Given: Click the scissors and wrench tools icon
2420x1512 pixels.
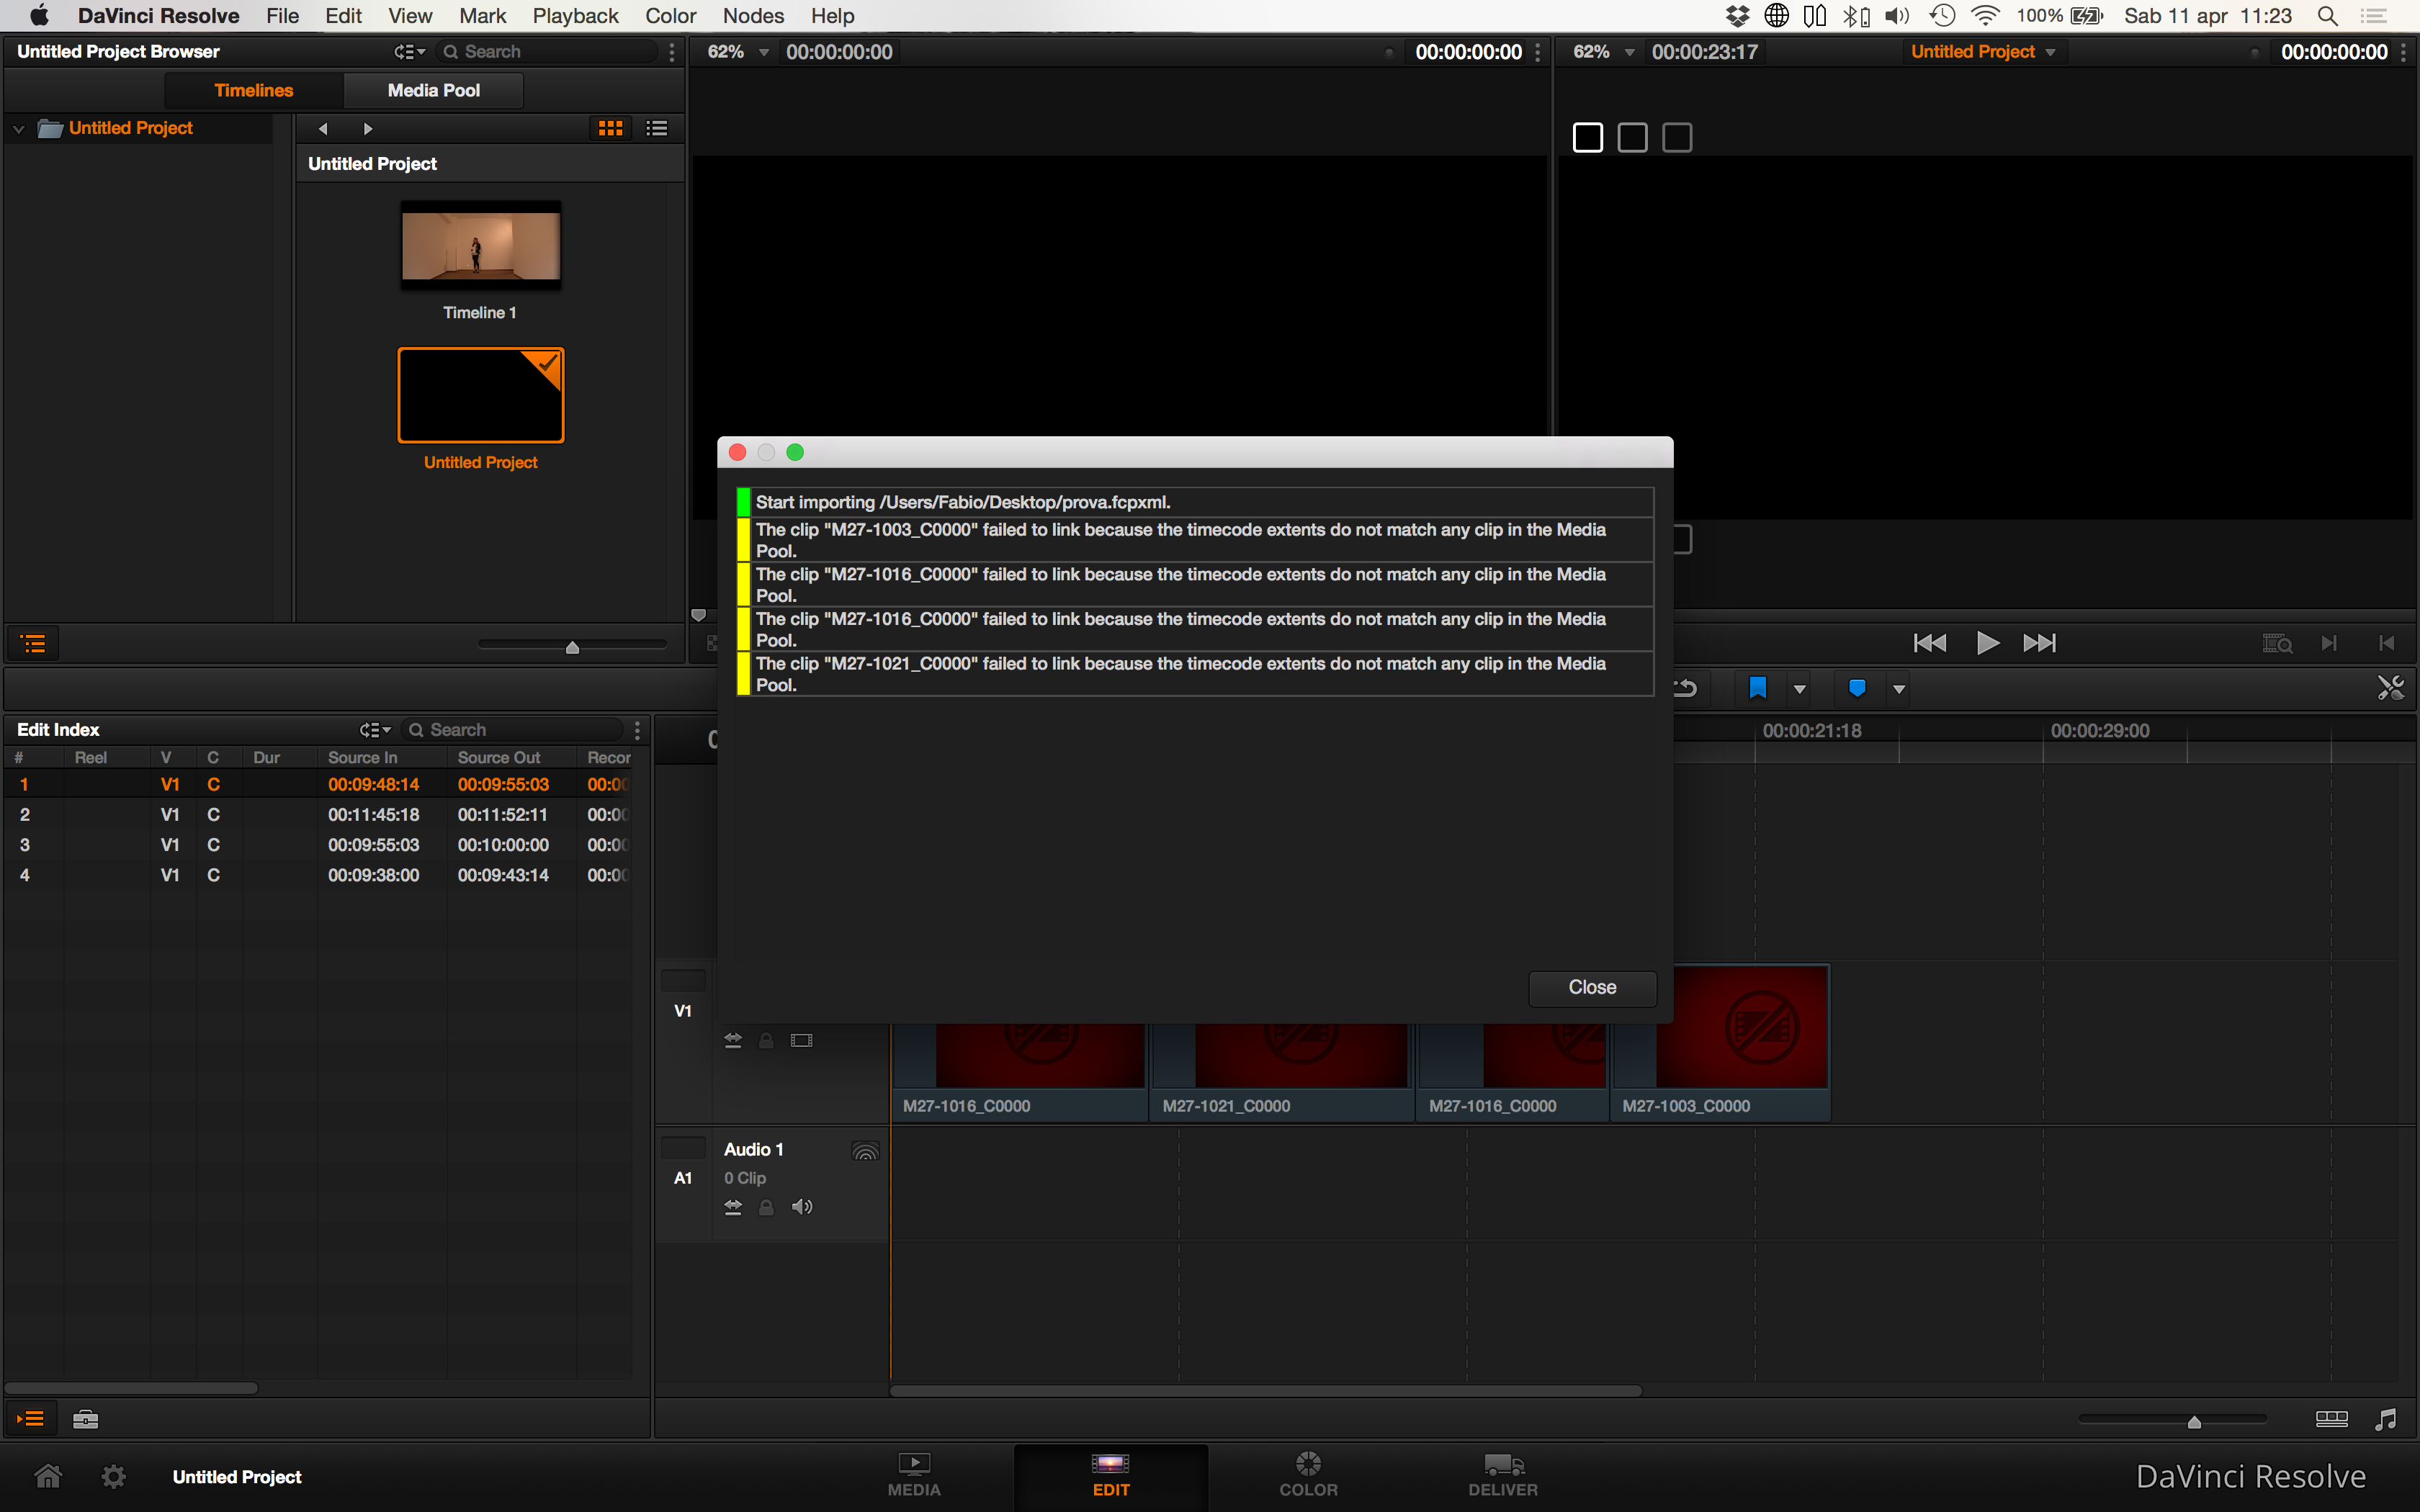Looking at the screenshot, I should point(2390,688).
